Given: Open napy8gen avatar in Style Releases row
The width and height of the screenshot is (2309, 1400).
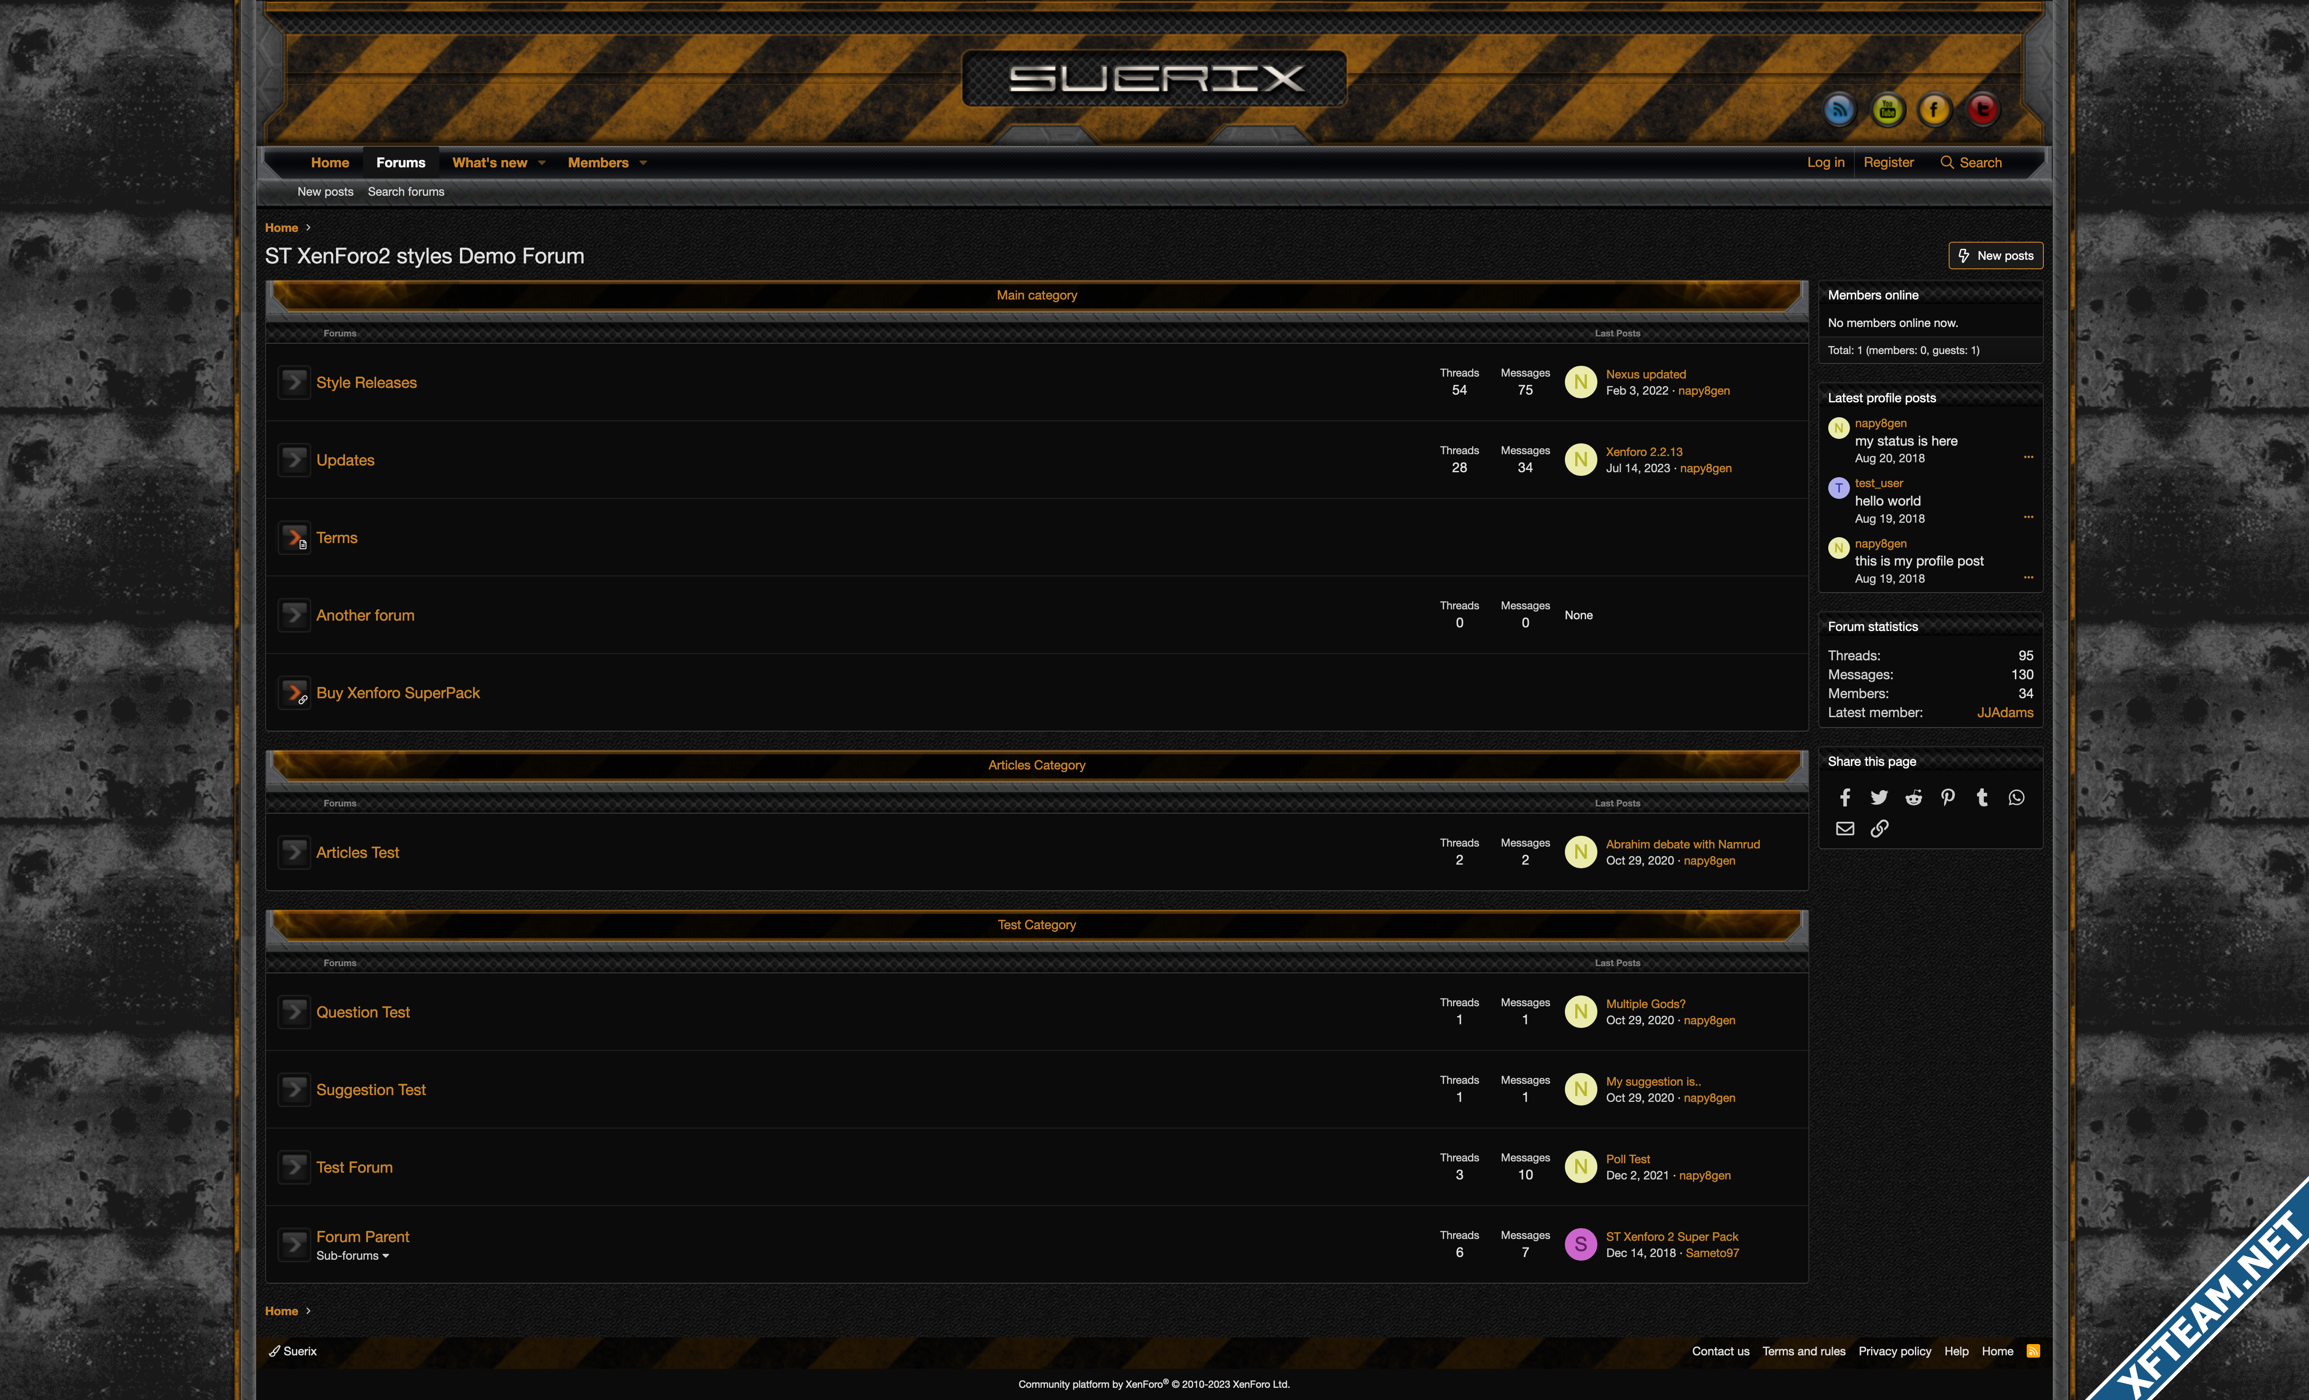Looking at the screenshot, I should point(1581,382).
